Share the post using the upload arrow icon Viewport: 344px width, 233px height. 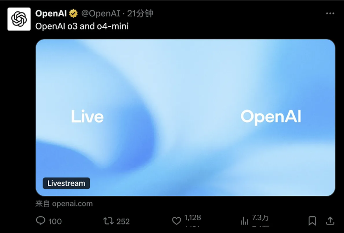click(x=330, y=221)
